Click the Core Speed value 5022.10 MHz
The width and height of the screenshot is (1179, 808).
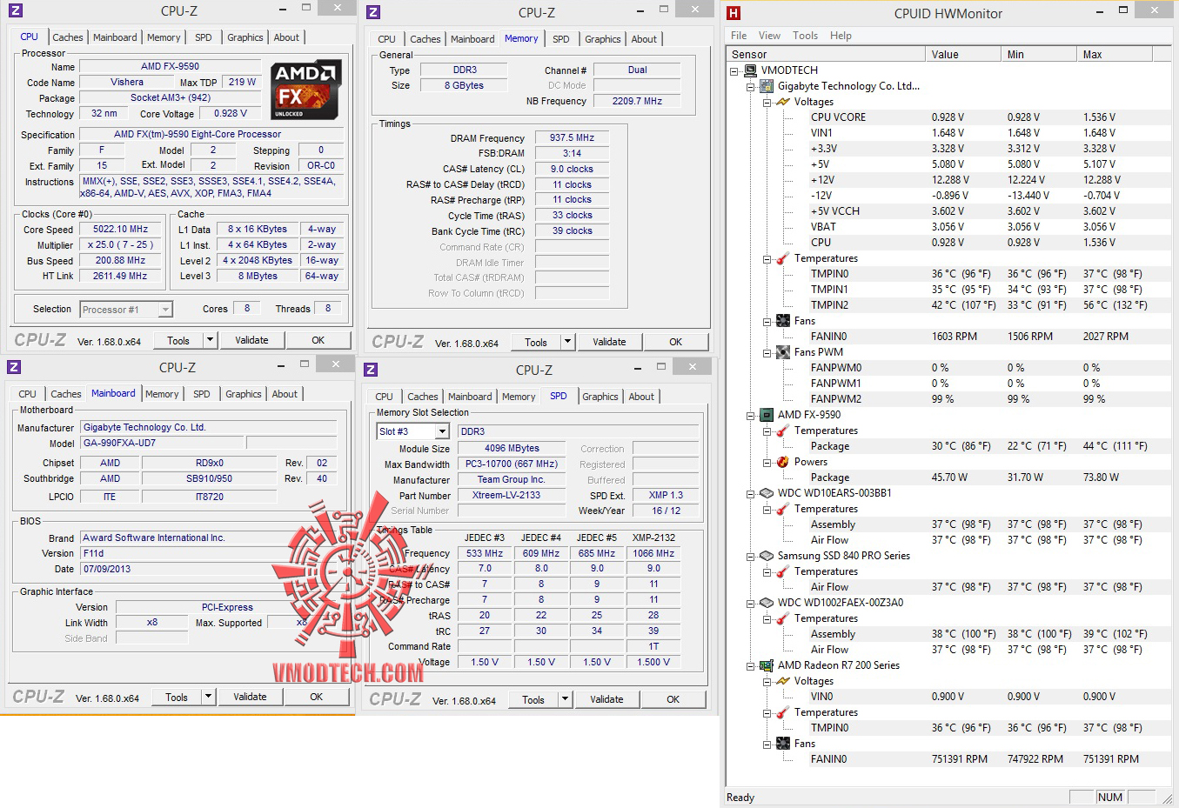point(120,229)
